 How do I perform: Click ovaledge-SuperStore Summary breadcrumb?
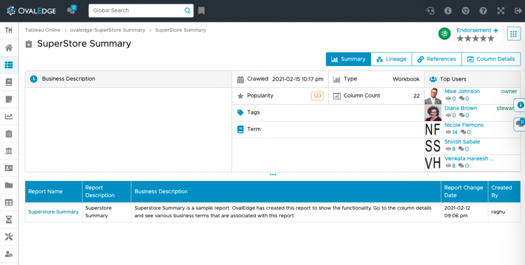pos(108,30)
